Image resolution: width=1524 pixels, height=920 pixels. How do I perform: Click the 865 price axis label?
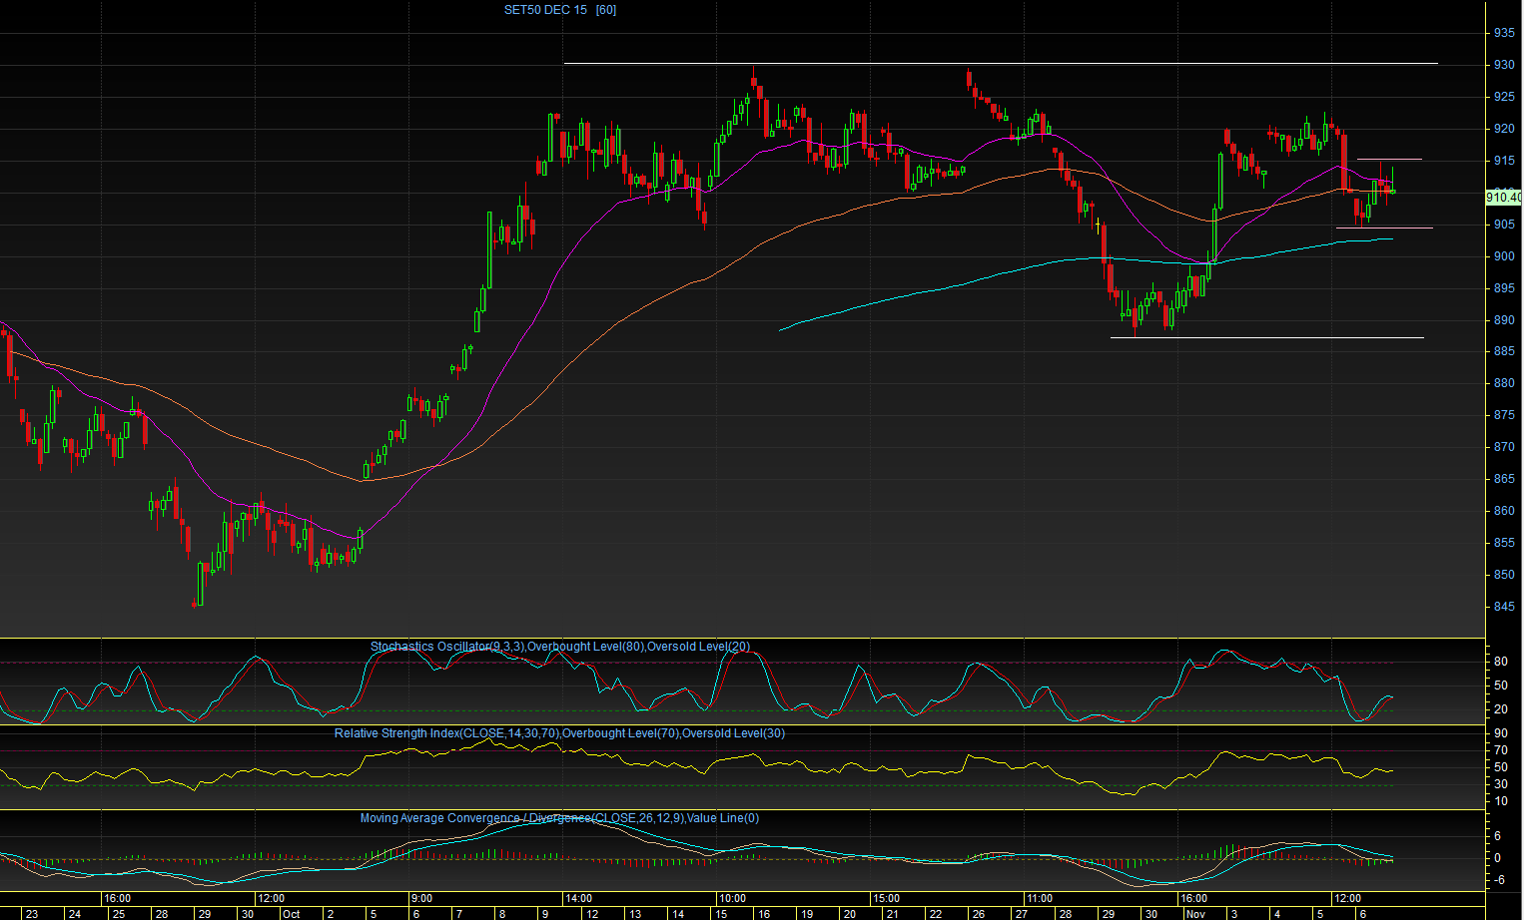(1504, 479)
